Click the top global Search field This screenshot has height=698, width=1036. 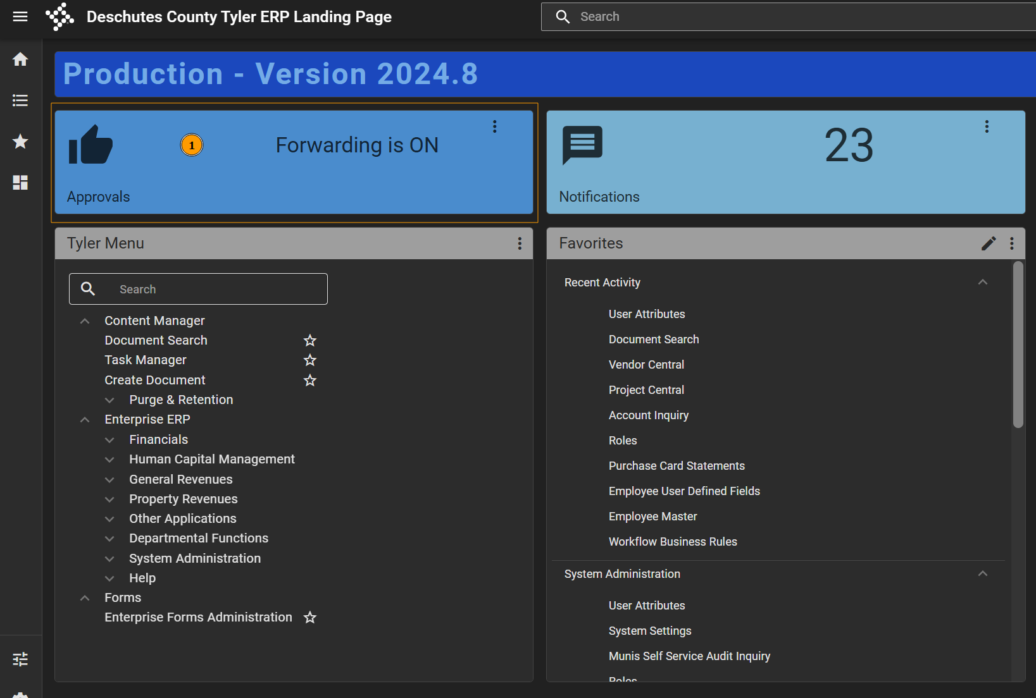pyautogui.click(x=789, y=16)
